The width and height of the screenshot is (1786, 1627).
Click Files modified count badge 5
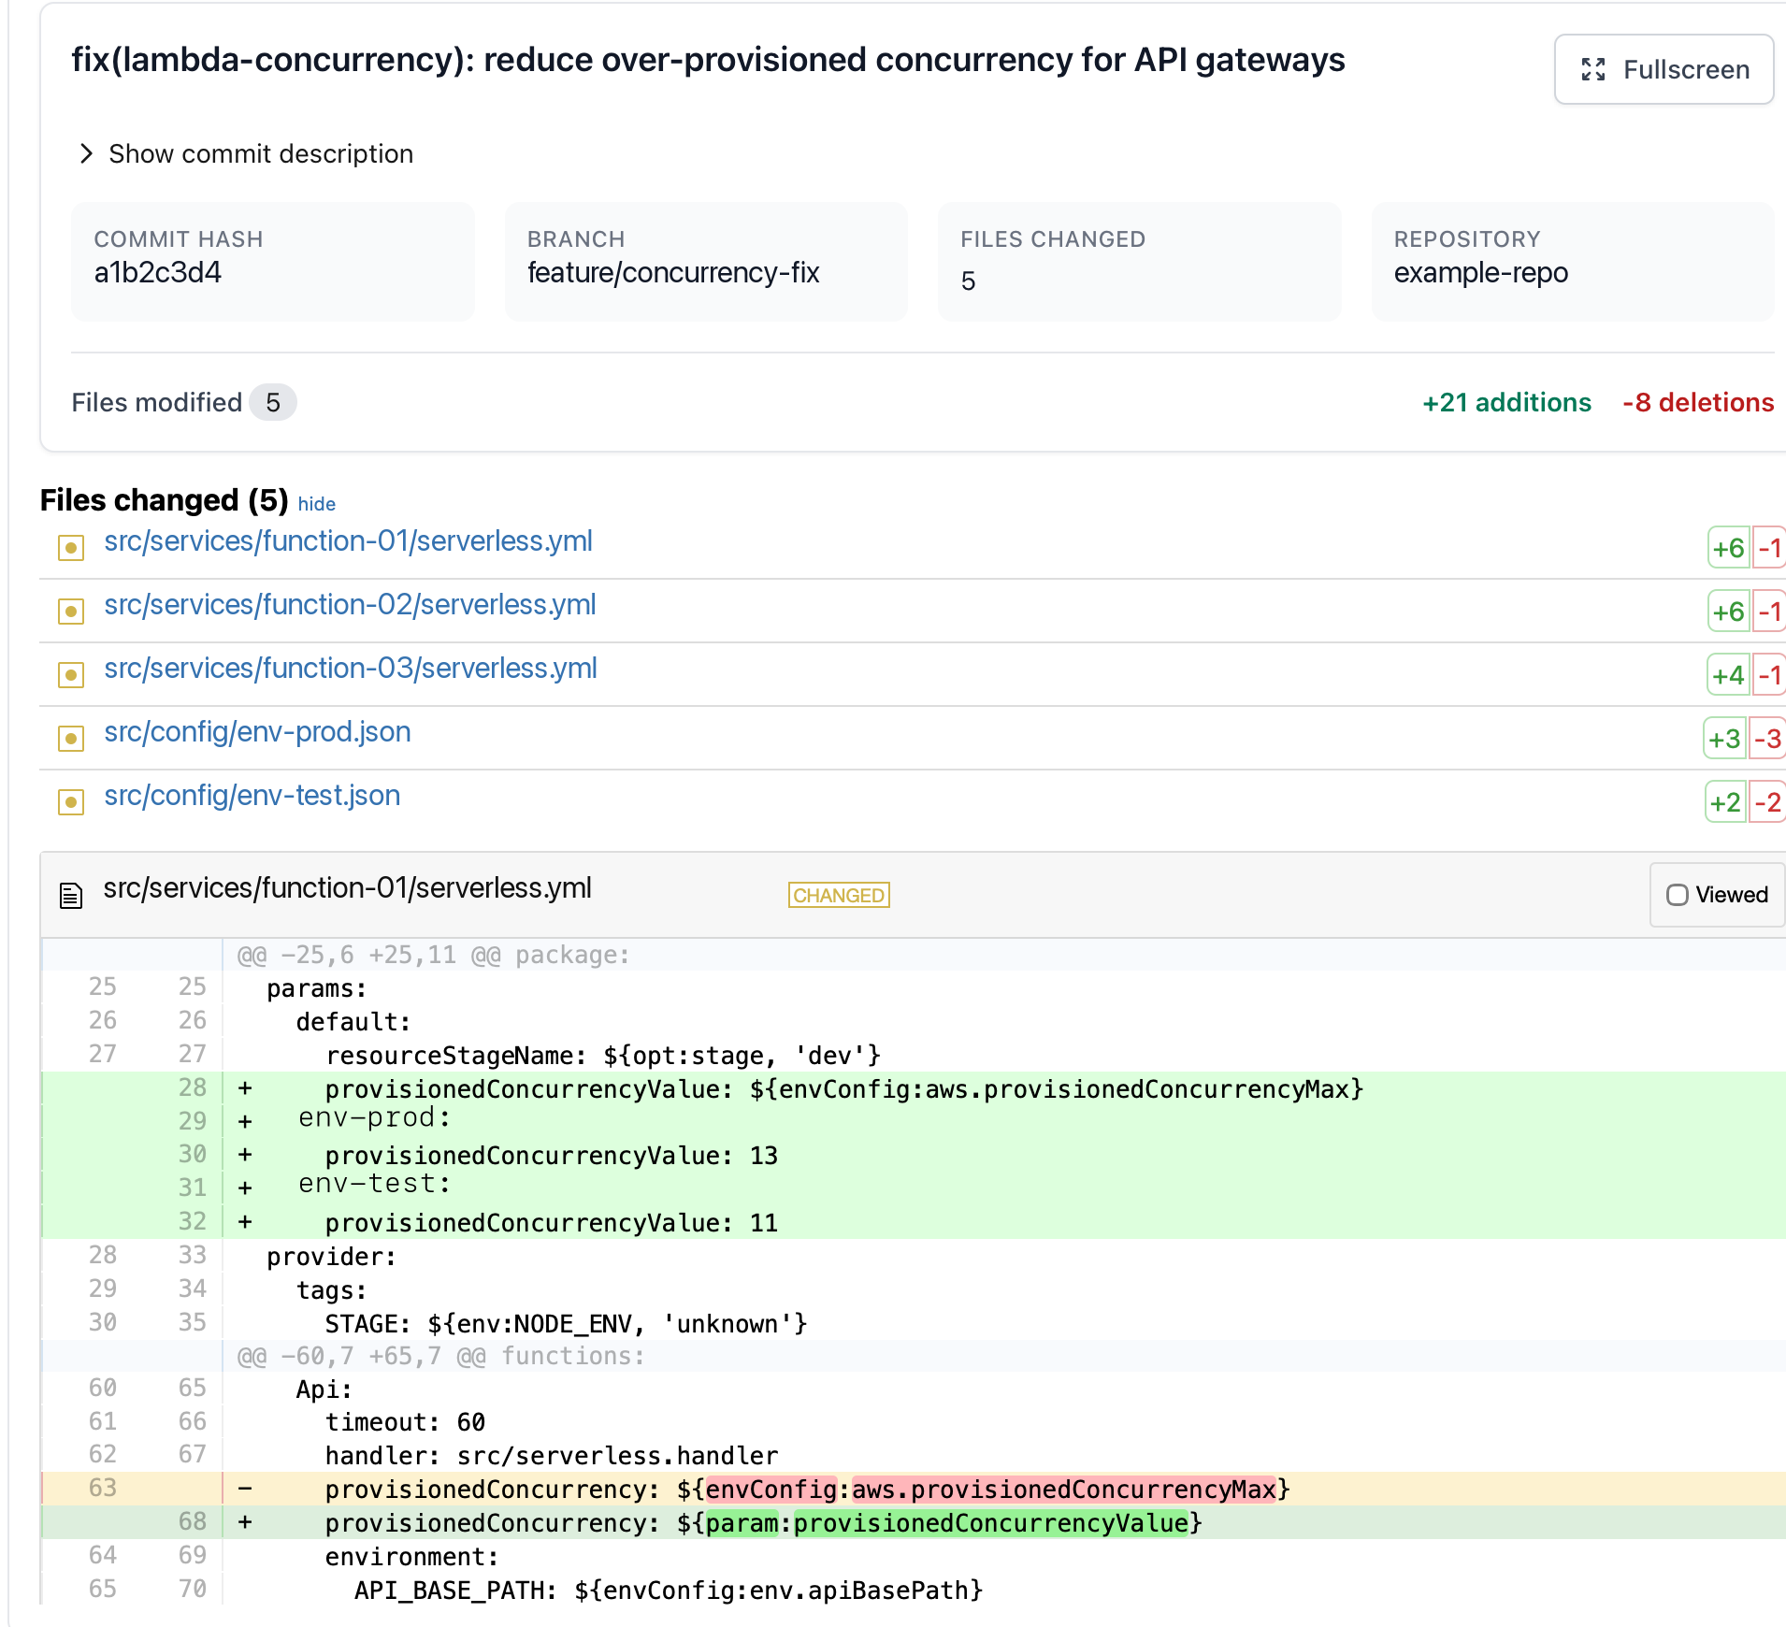pos(273,402)
